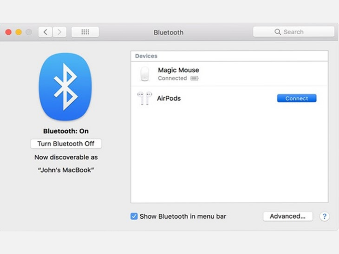Connect the AirPods

297,98
